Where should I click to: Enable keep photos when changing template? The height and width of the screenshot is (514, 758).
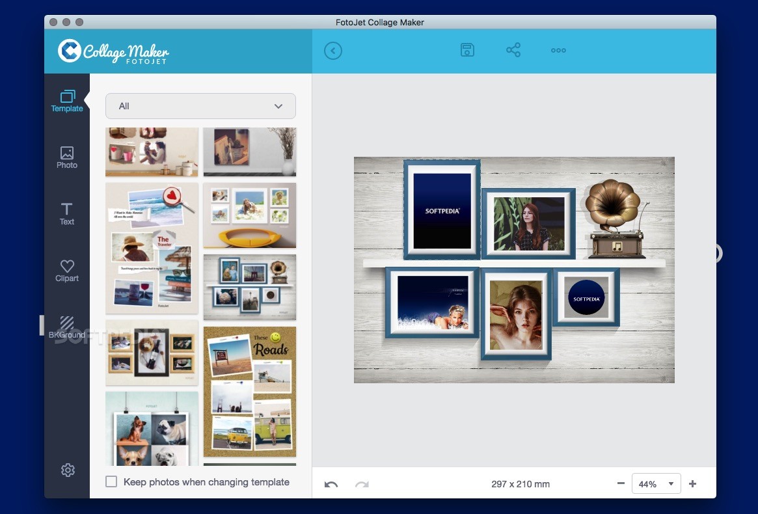click(111, 481)
